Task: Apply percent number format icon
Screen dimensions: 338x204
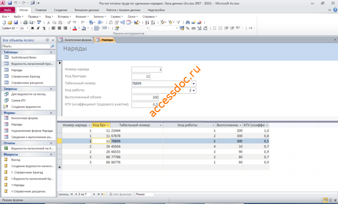Action: click(x=187, y=28)
